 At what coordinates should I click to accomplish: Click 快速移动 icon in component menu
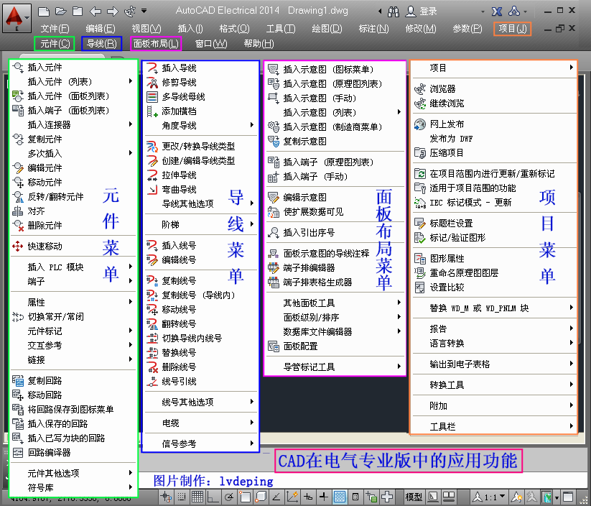click(x=18, y=247)
